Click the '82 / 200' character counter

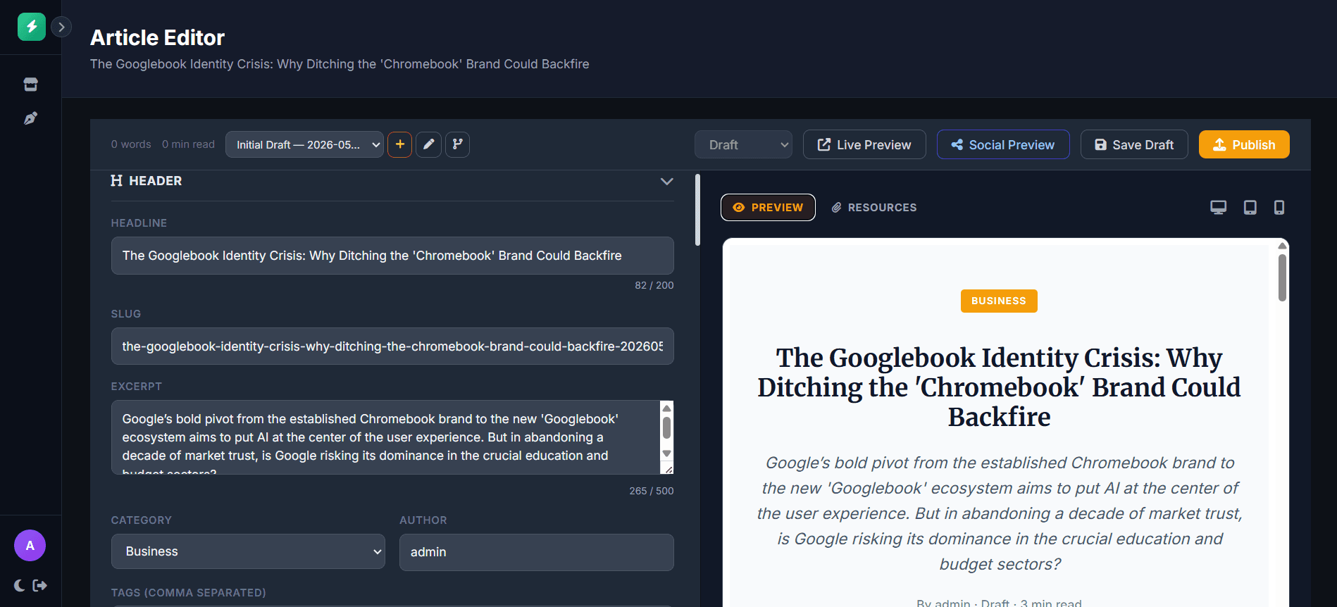[654, 285]
